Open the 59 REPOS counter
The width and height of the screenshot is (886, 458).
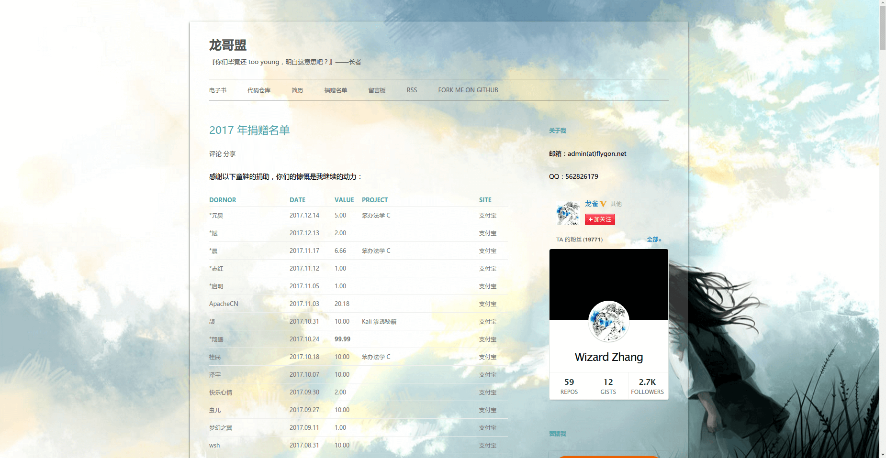(569, 386)
